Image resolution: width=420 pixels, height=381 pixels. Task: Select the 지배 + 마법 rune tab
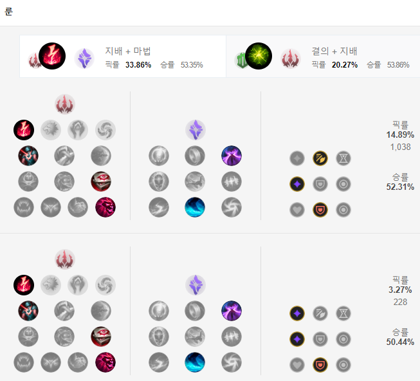(x=123, y=56)
